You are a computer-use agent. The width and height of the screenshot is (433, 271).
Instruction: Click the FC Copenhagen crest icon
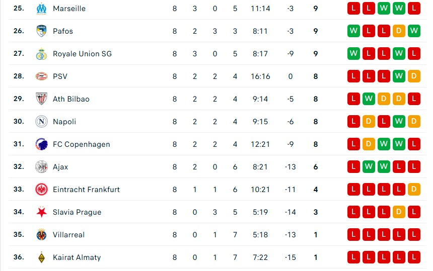tap(41, 144)
